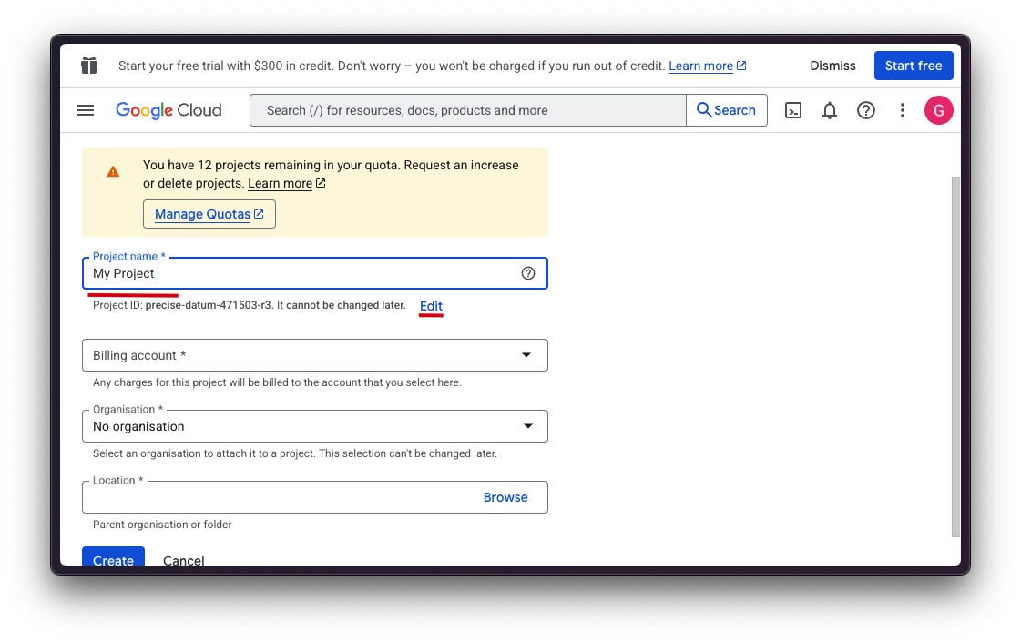
Task: Dismiss the free trial banner
Action: [x=832, y=66]
